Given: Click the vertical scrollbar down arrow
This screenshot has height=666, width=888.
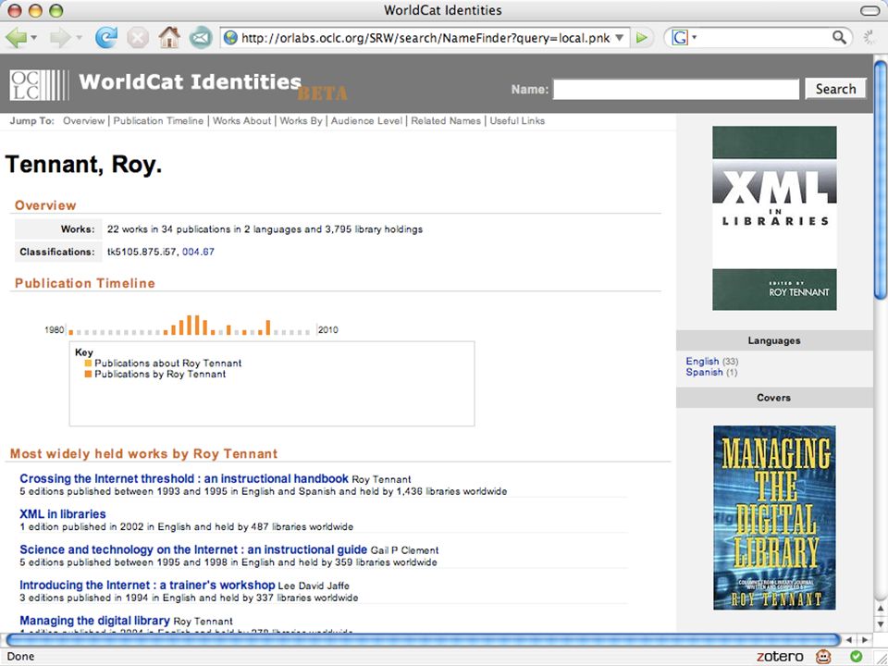Looking at the screenshot, I should point(881,624).
